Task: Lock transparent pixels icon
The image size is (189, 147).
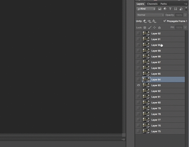Action: click(145, 27)
